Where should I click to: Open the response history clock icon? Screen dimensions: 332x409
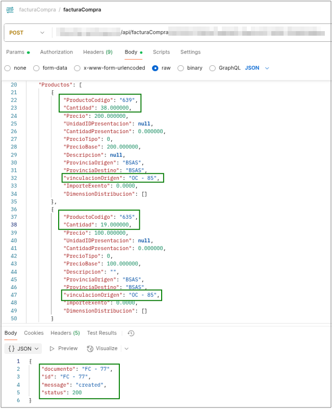point(131,333)
